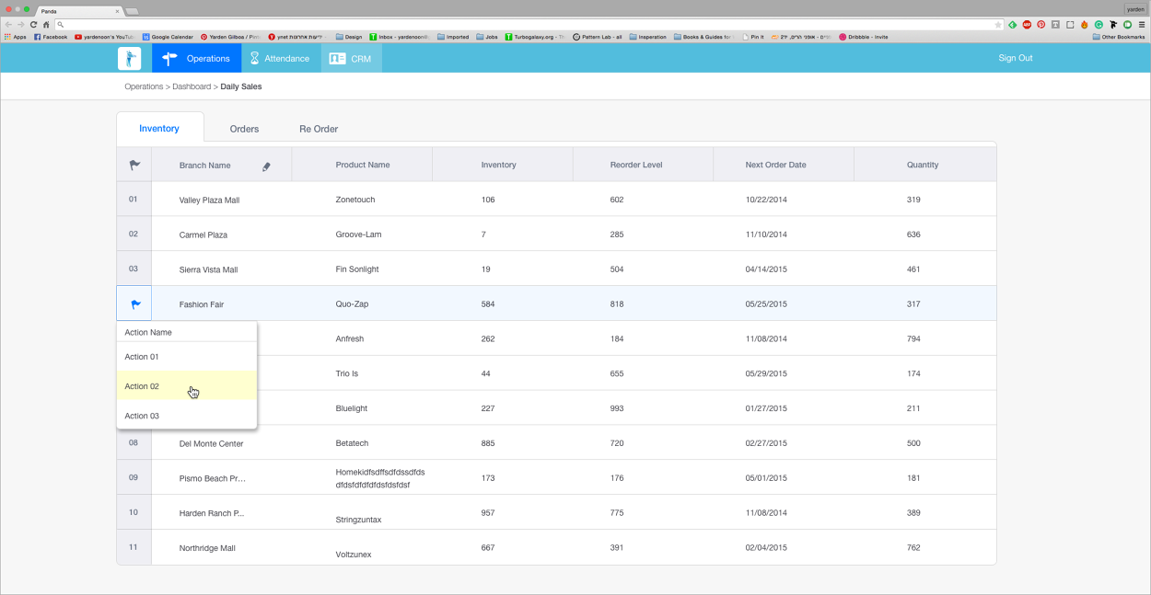Click the flag icon in the table header

tap(134, 164)
